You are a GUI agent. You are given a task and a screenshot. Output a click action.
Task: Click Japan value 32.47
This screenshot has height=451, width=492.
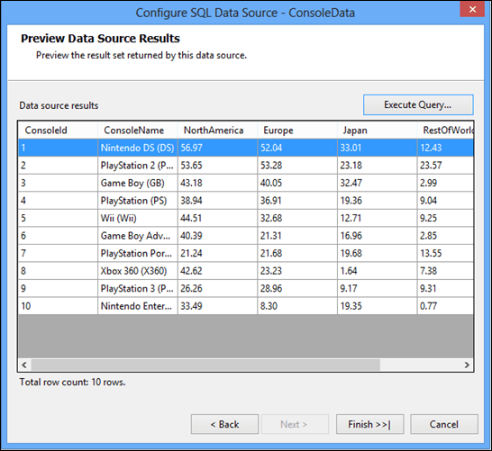click(x=378, y=183)
